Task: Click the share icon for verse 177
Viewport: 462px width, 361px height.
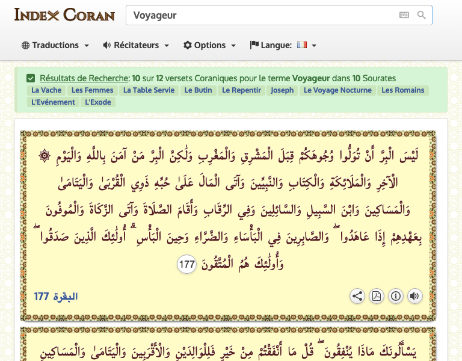Action: [x=357, y=296]
